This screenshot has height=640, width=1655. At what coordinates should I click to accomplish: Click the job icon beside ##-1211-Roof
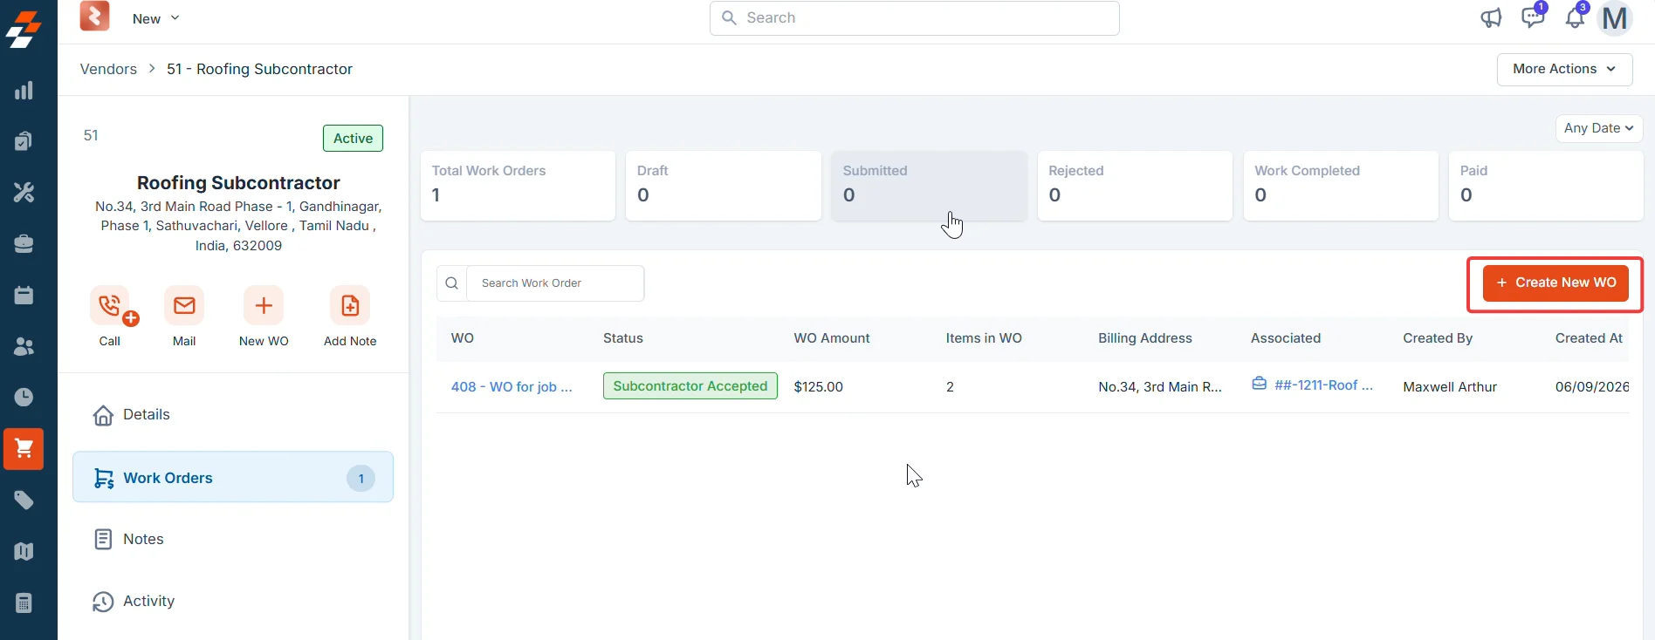pos(1259,384)
